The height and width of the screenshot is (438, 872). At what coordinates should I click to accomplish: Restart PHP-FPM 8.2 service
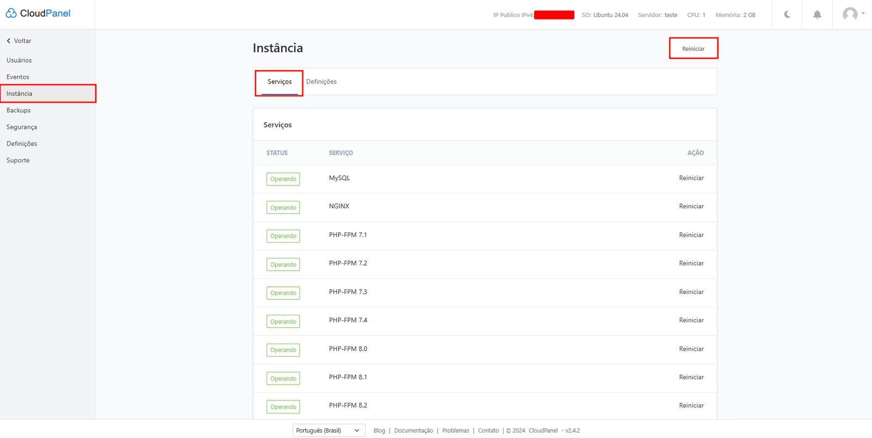(691, 405)
